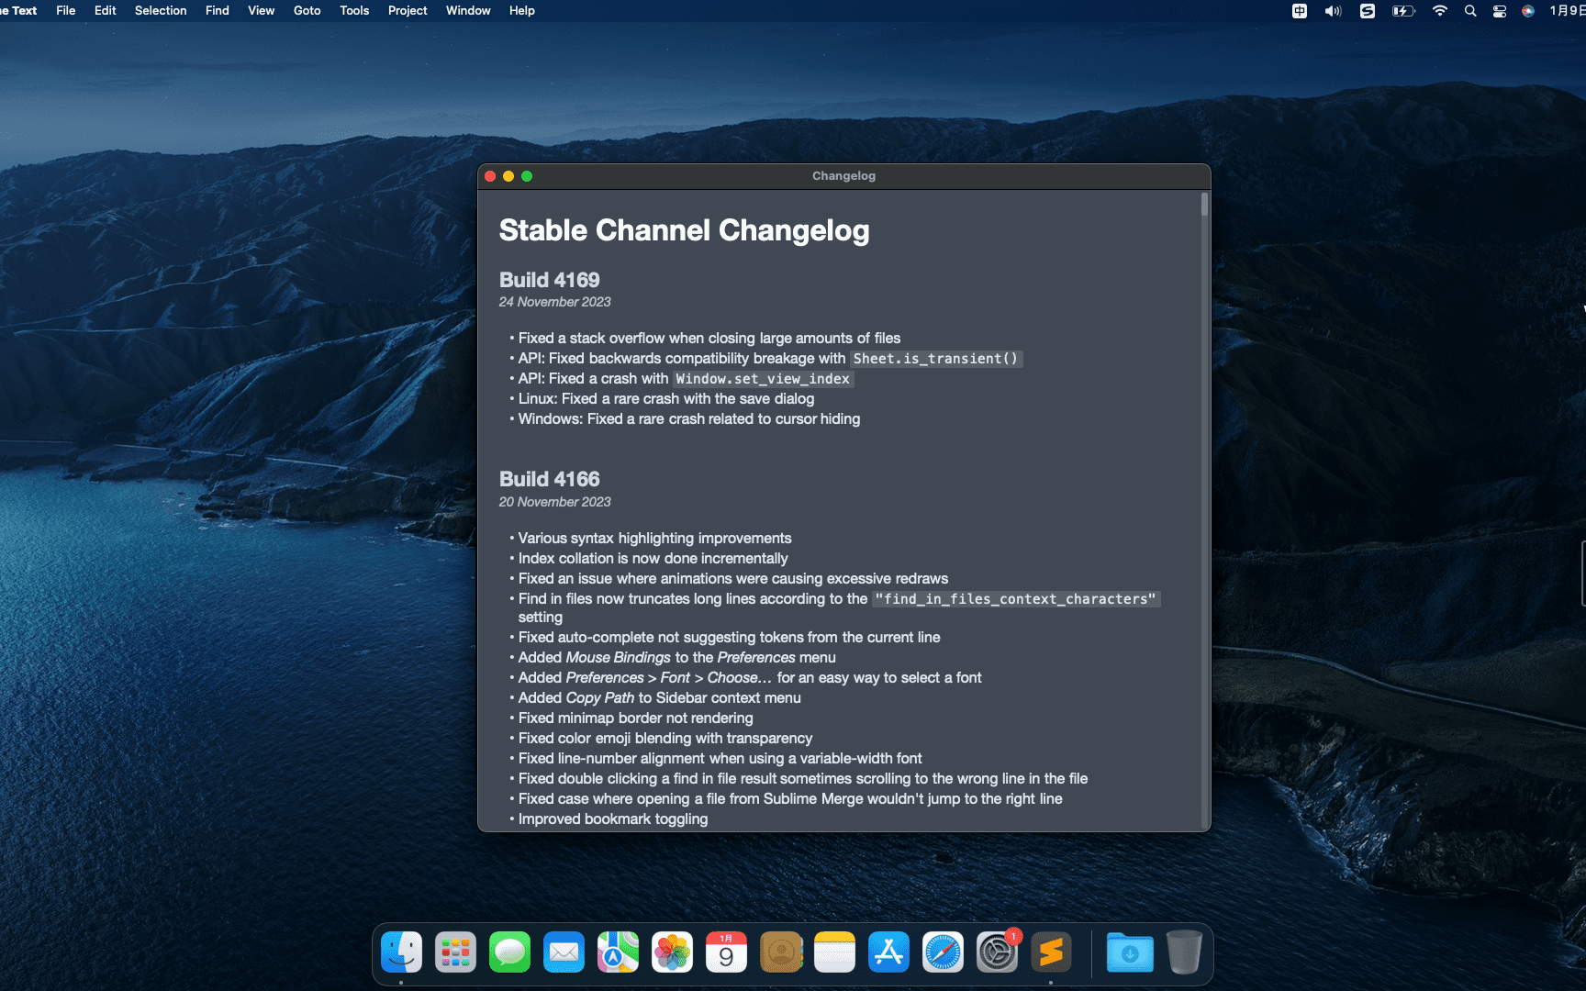Image resolution: width=1586 pixels, height=991 pixels.
Task: Click 'Fixed a stack overflow' entry
Action: click(x=709, y=339)
